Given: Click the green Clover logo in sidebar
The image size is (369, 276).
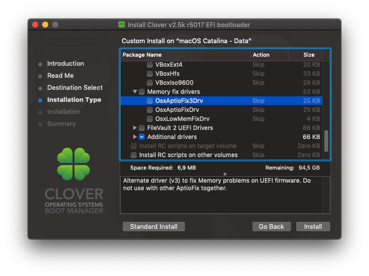Looking at the screenshot, I should [x=73, y=164].
